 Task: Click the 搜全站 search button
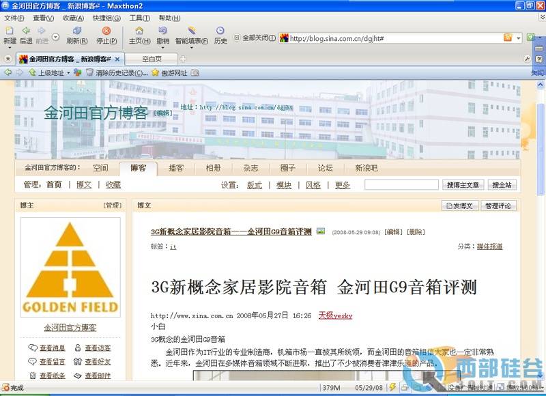[x=502, y=185]
